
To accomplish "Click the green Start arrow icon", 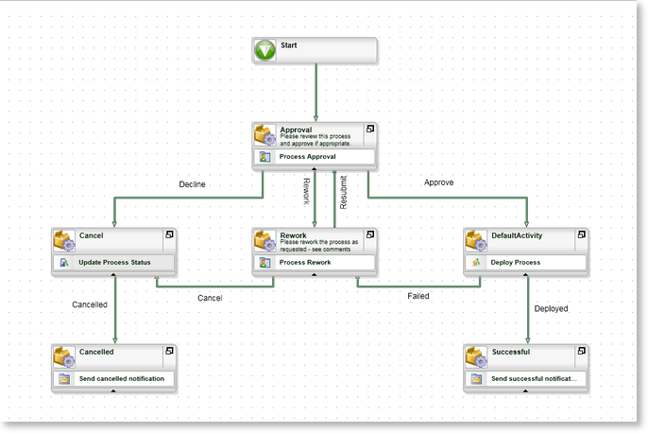I will click(264, 50).
